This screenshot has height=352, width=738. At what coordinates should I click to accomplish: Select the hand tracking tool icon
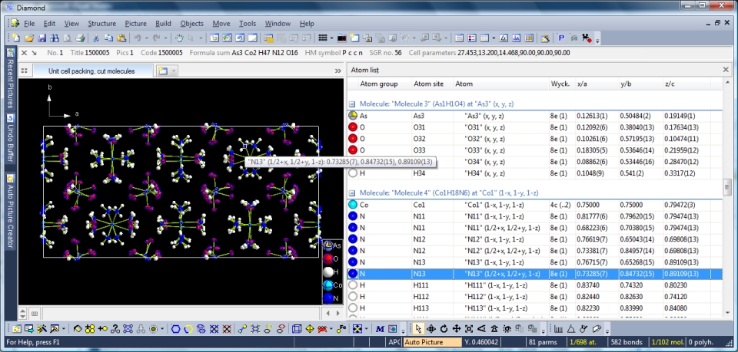(178, 38)
